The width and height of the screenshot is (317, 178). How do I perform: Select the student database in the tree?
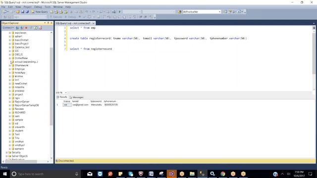pos(19,131)
